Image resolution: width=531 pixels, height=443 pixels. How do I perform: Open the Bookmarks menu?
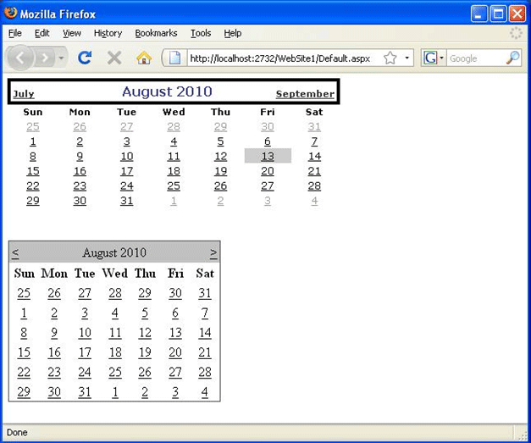[156, 33]
